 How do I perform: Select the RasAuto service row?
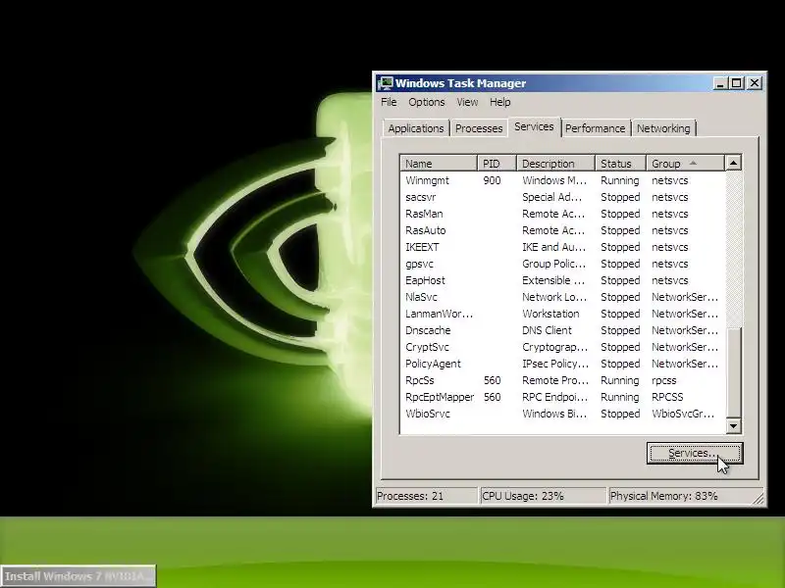[x=562, y=230]
